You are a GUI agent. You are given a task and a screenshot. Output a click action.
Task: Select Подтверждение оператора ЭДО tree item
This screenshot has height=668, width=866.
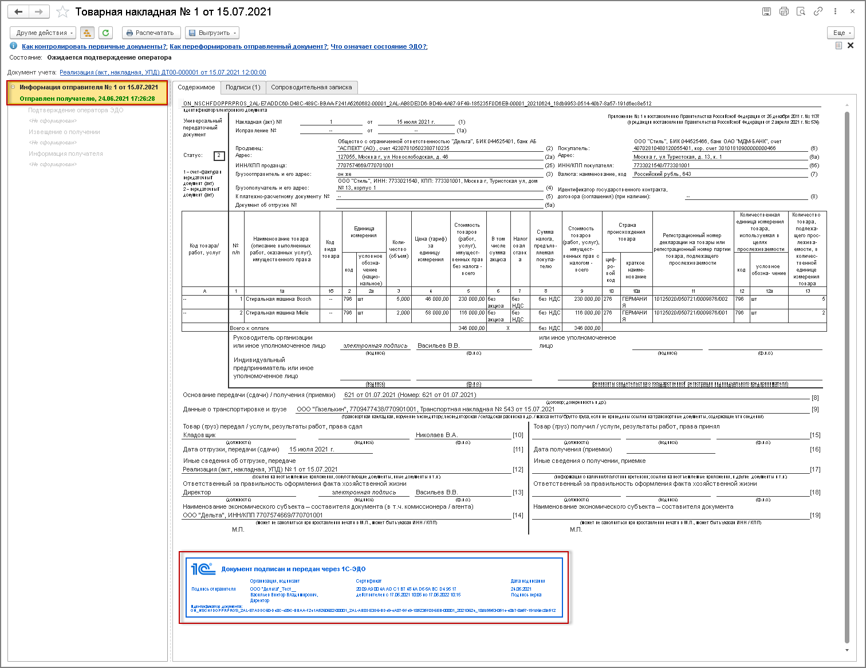76,110
